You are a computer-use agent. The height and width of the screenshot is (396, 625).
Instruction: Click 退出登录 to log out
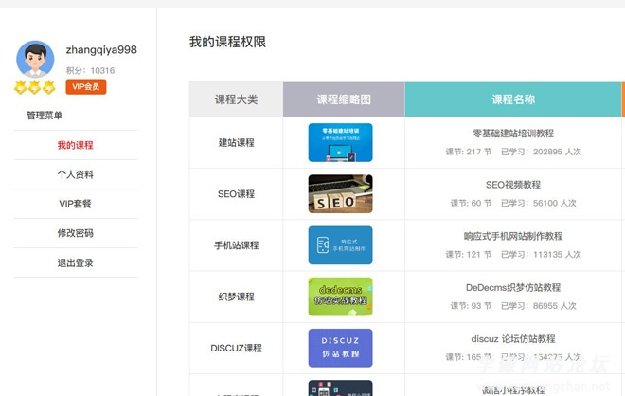tap(75, 262)
